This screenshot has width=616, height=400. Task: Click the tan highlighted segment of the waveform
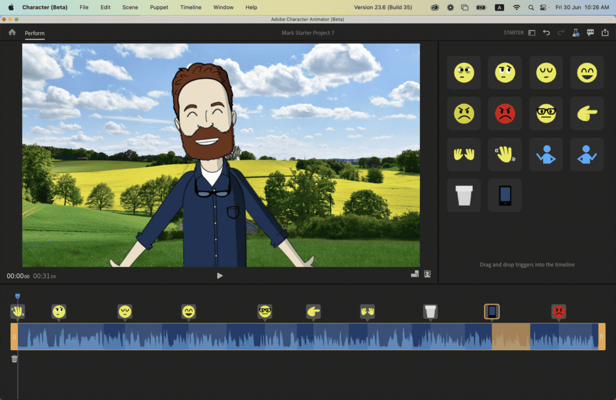[x=511, y=336]
